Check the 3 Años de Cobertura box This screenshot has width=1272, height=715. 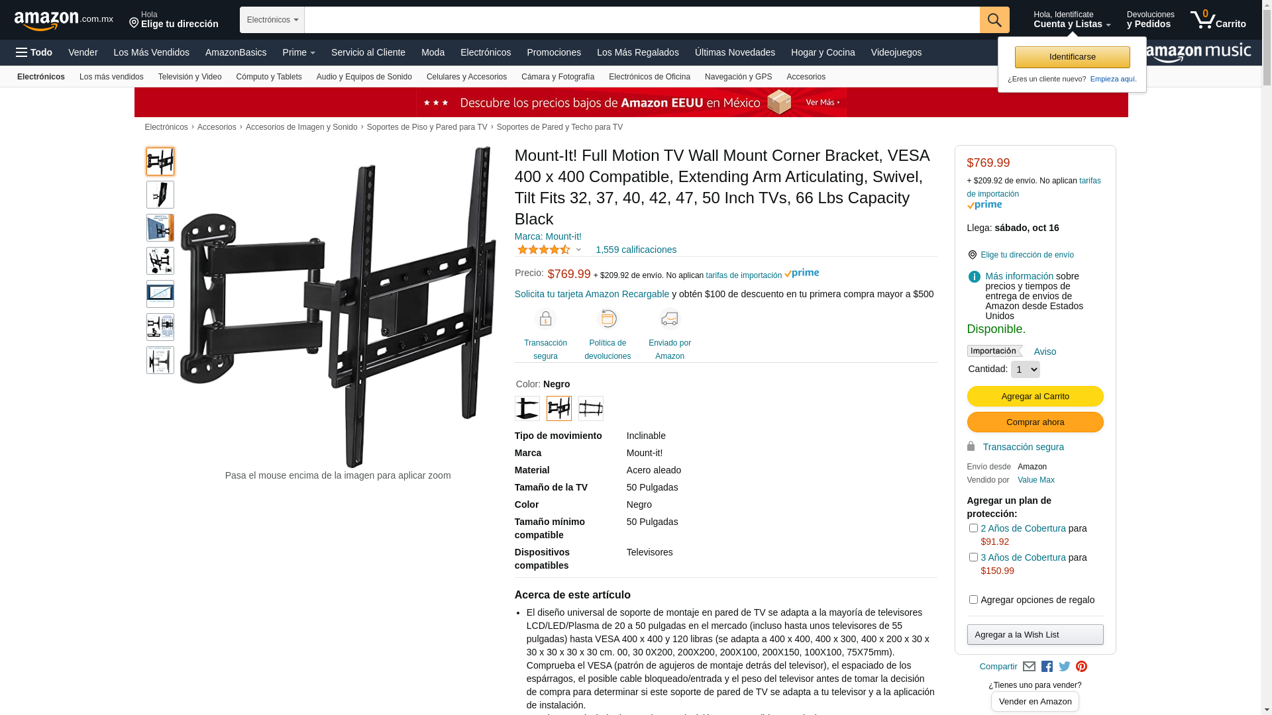pos(973,557)
